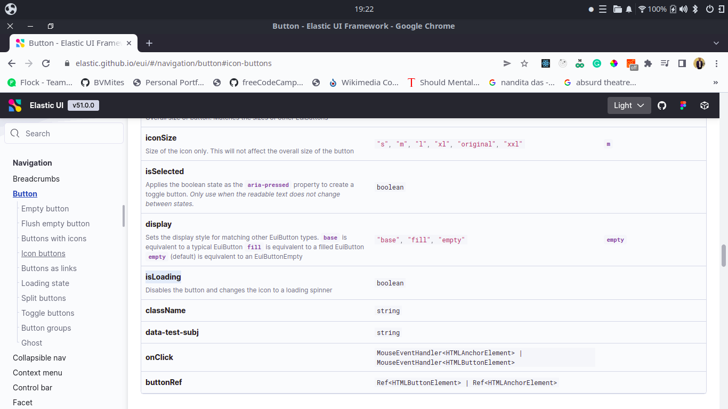Open the Toggle buttons section
728x409 pixels.
coord(47,313)
